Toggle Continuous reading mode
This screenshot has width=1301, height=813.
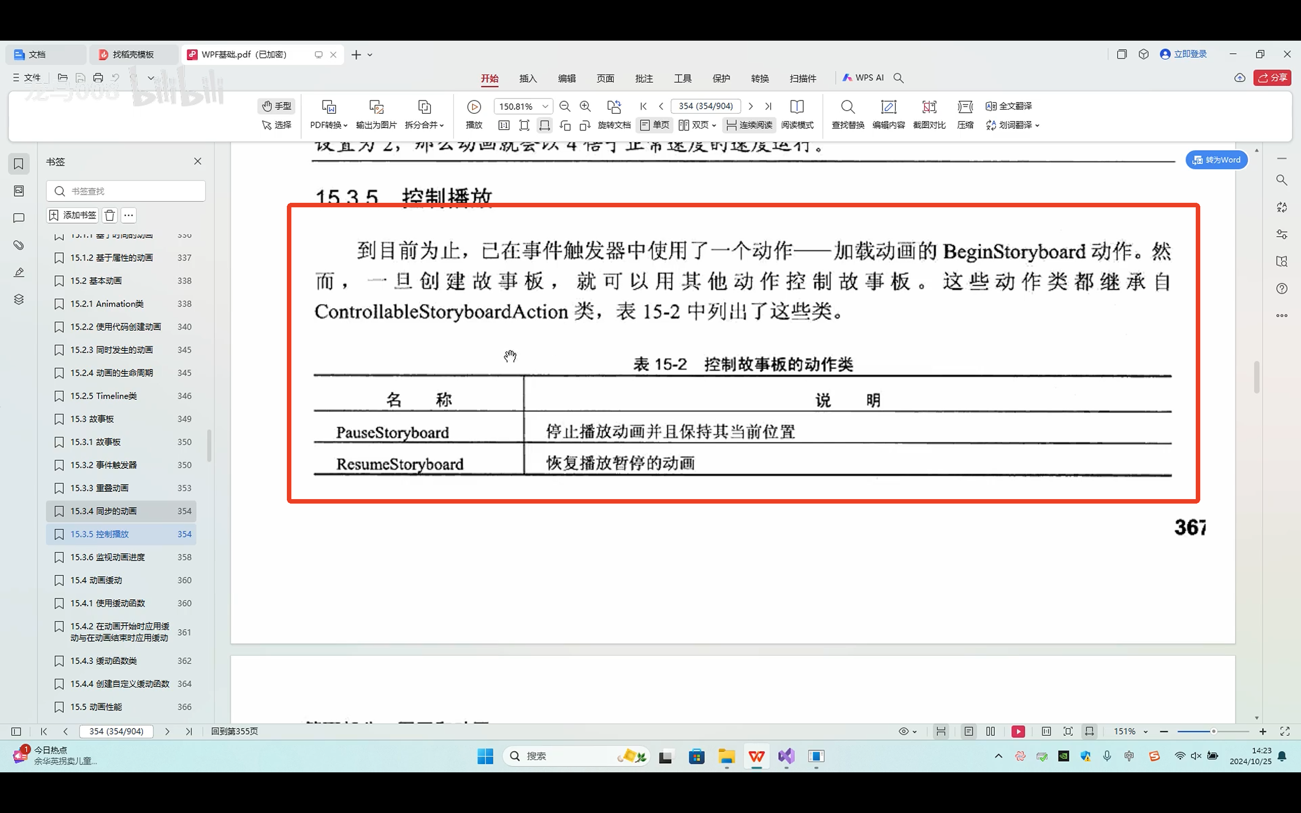coord(749,125)
